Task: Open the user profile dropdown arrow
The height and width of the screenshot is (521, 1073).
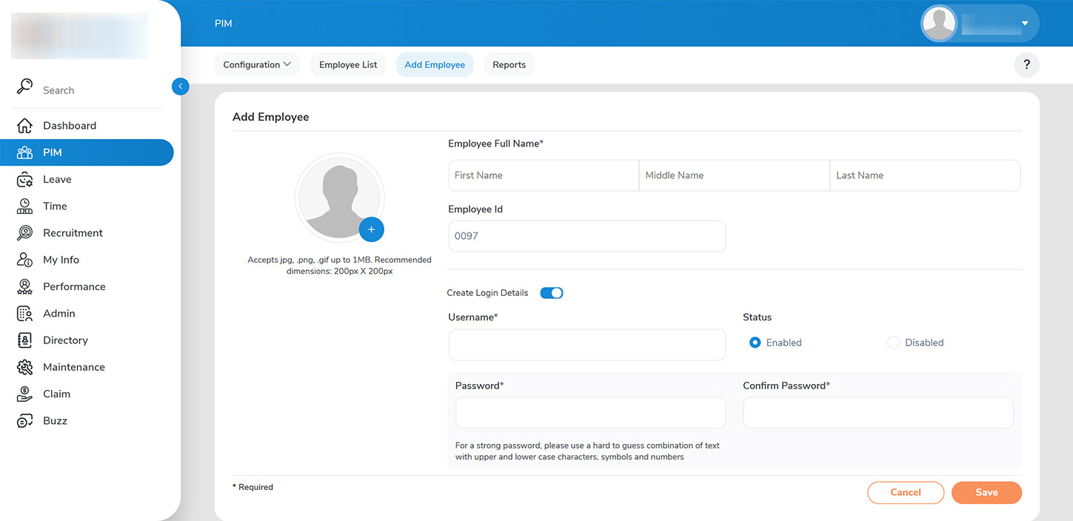Action: point(1025,24)
